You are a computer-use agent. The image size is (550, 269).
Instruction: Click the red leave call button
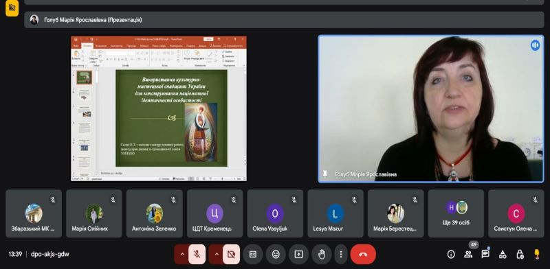tap(363, 255)
